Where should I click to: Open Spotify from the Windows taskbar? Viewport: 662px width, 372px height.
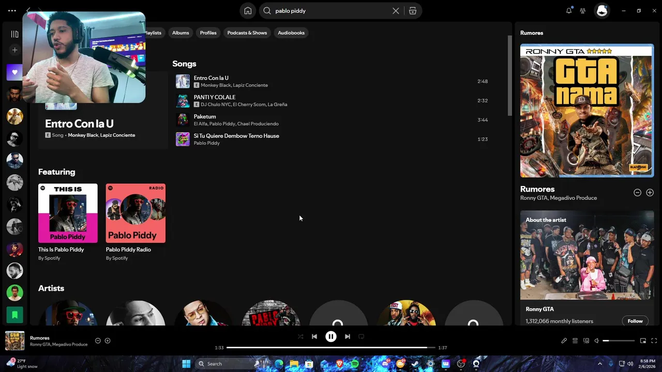click(355, 364)
